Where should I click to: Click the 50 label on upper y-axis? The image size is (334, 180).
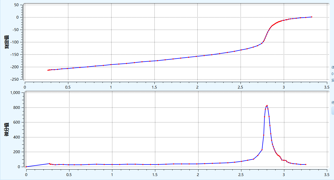[x=17, y=5]
